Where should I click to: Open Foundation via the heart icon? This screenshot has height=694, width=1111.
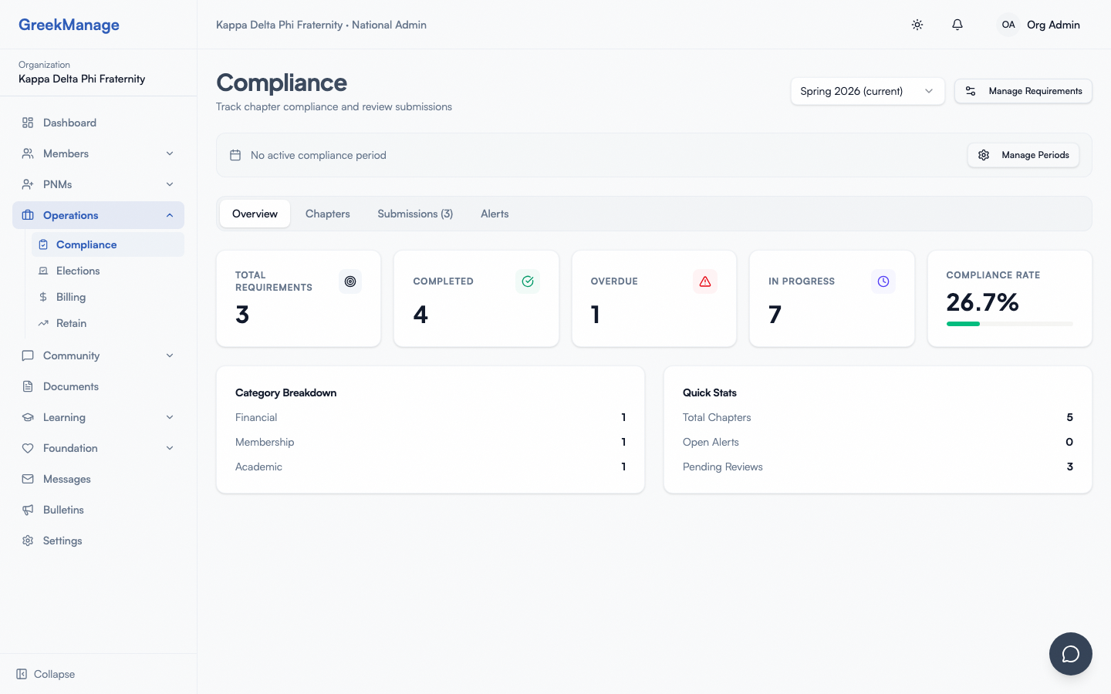click(x=26, y=448)
